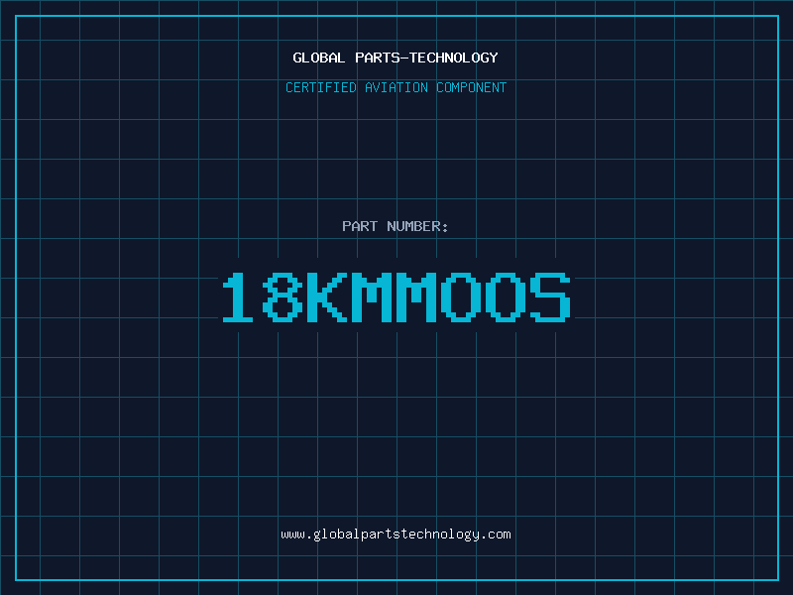
Task: Click the GLOBAL PARTS-TECHNOLOGY heading
Action: click(396, 58)
